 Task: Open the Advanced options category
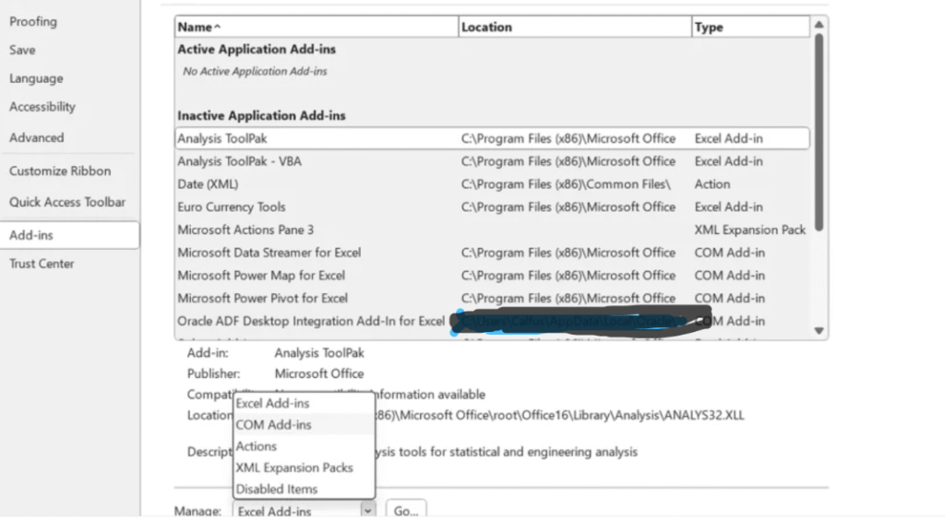tap(36, 137)
